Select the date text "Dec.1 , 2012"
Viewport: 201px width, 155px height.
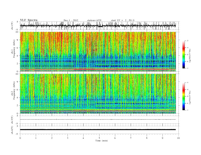click(x=71, y=20)
